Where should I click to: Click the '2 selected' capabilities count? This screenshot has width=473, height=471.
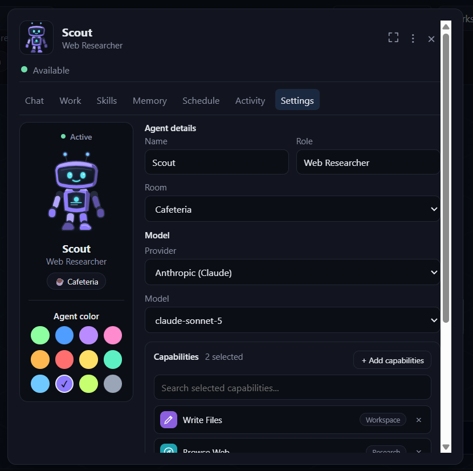pyautogui.click(x=224, y=356)
